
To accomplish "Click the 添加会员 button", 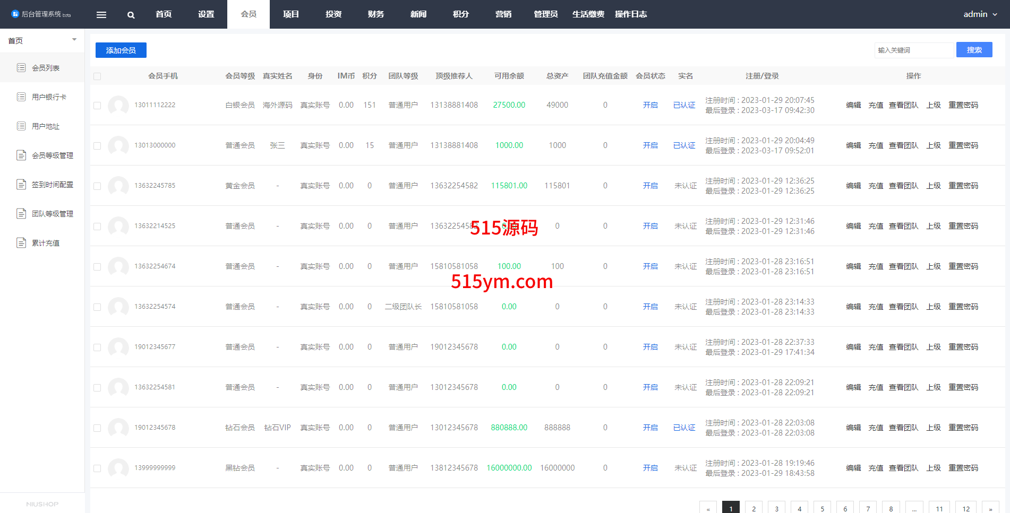I will coord(121,50).
